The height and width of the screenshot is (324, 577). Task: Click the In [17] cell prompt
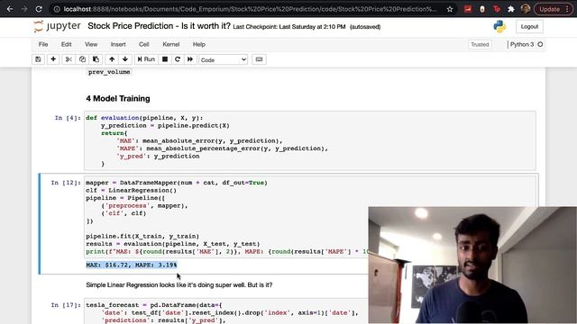[66, 305]
